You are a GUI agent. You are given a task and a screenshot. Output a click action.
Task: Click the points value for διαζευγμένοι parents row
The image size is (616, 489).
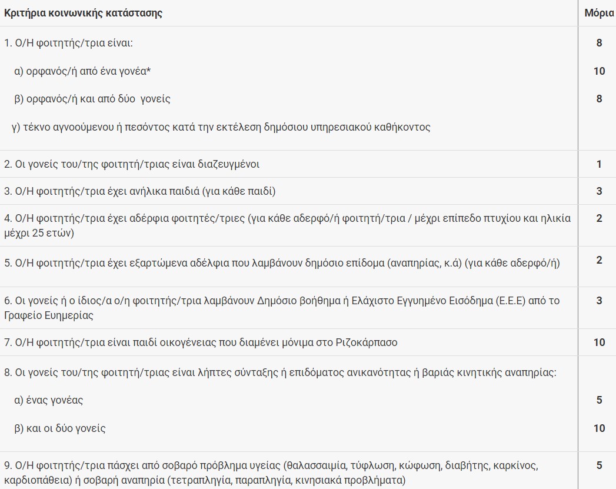click(599, 164)
